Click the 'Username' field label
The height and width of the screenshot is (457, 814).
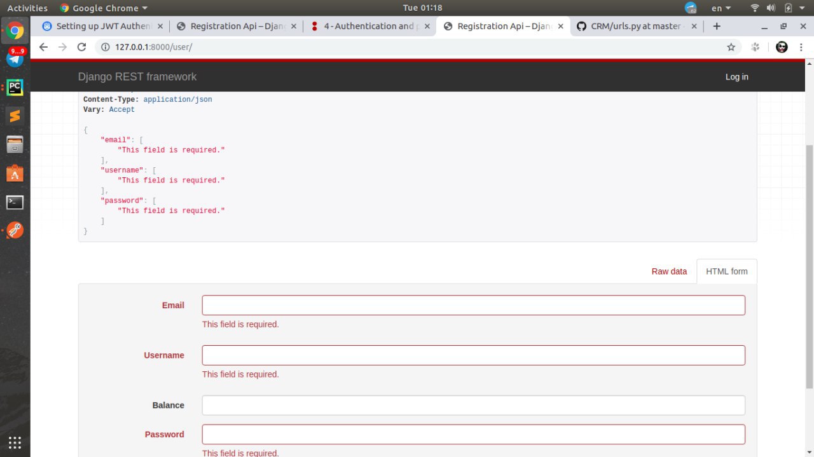164,355
